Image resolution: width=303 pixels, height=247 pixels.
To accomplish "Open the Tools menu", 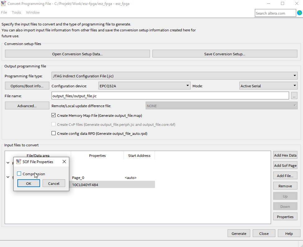I will (16, 12).
